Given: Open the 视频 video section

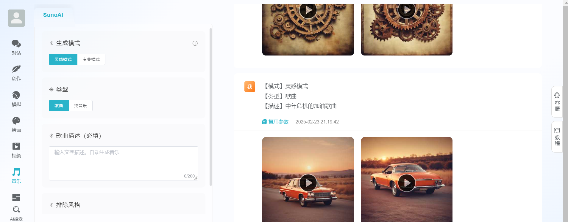Looking at the screenshot, I should [16, 146].
